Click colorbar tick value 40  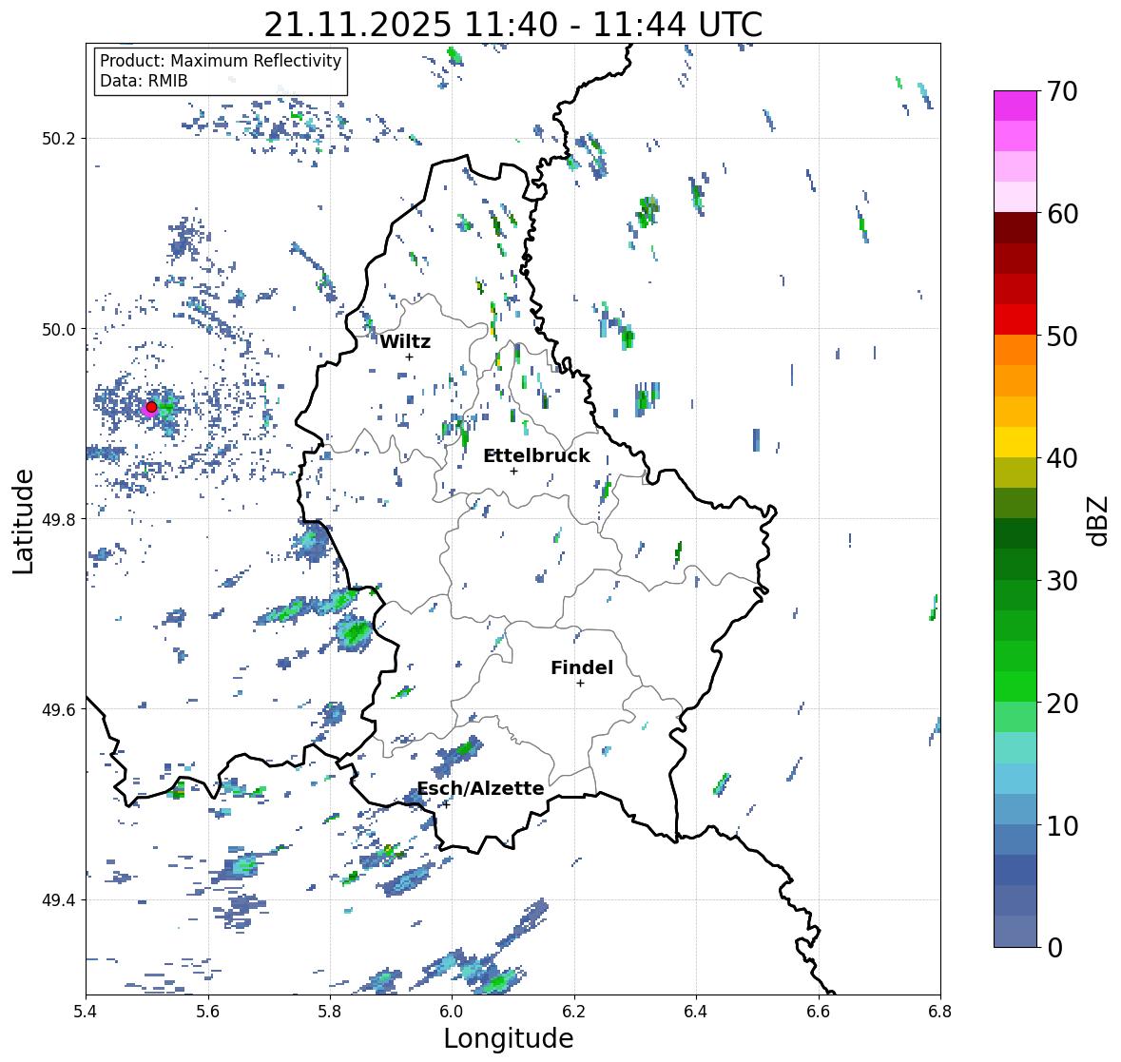pyautogui.click(x=1062, y=458)
